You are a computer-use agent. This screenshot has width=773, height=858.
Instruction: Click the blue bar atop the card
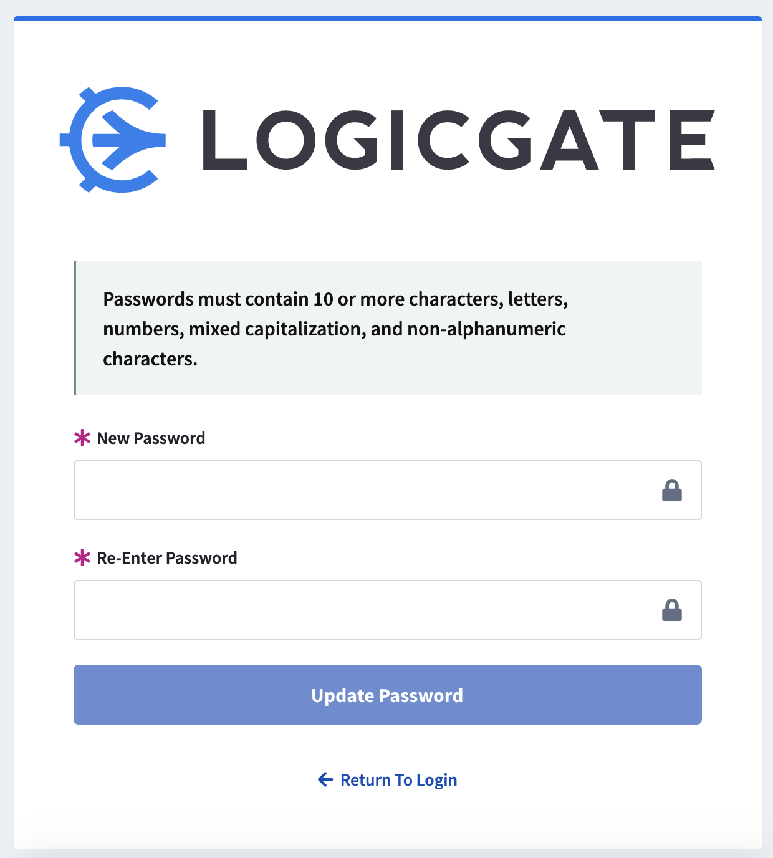pos(388,19)
